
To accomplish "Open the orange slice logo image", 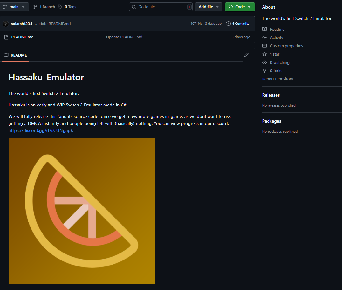I will [x=82, y=211].
